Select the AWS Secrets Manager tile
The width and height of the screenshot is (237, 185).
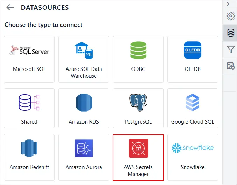coord(138,157)
